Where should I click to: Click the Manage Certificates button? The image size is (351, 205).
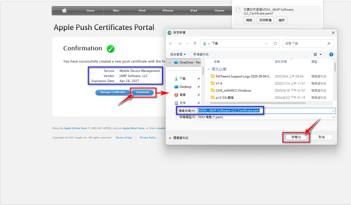pyautogui.click(x=113, y=92)
